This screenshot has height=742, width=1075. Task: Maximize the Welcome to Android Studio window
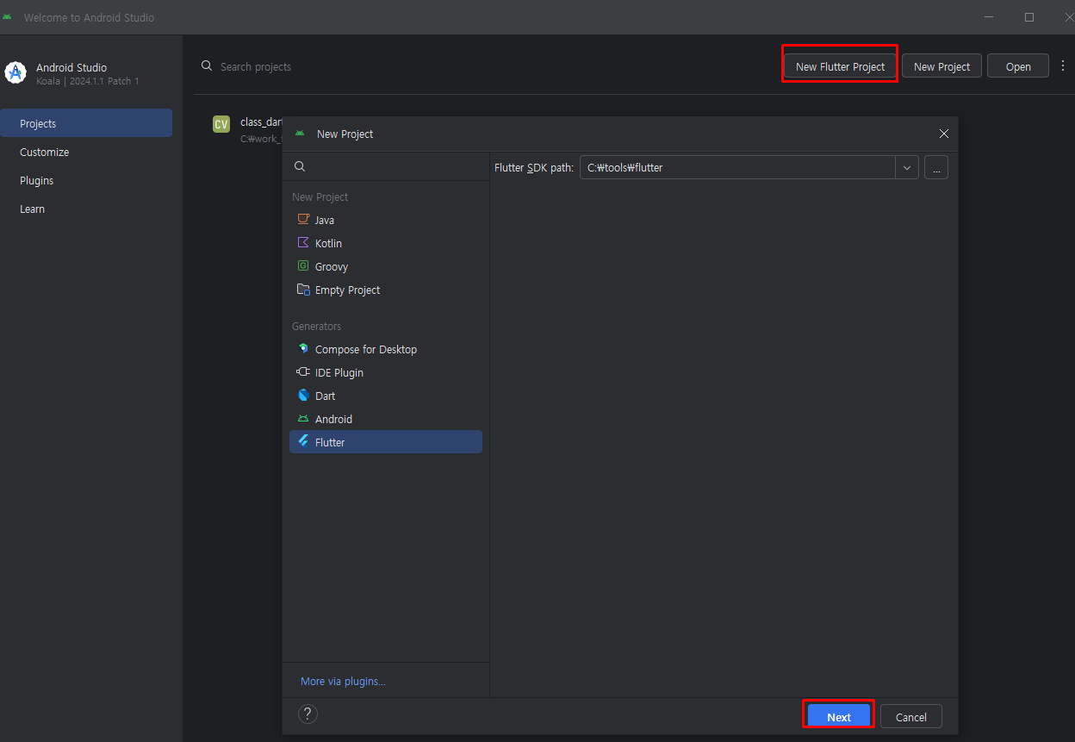click(1028, 17)
